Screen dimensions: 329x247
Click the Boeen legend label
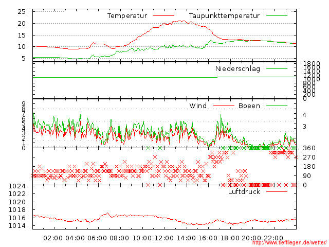tap(249, 105)
